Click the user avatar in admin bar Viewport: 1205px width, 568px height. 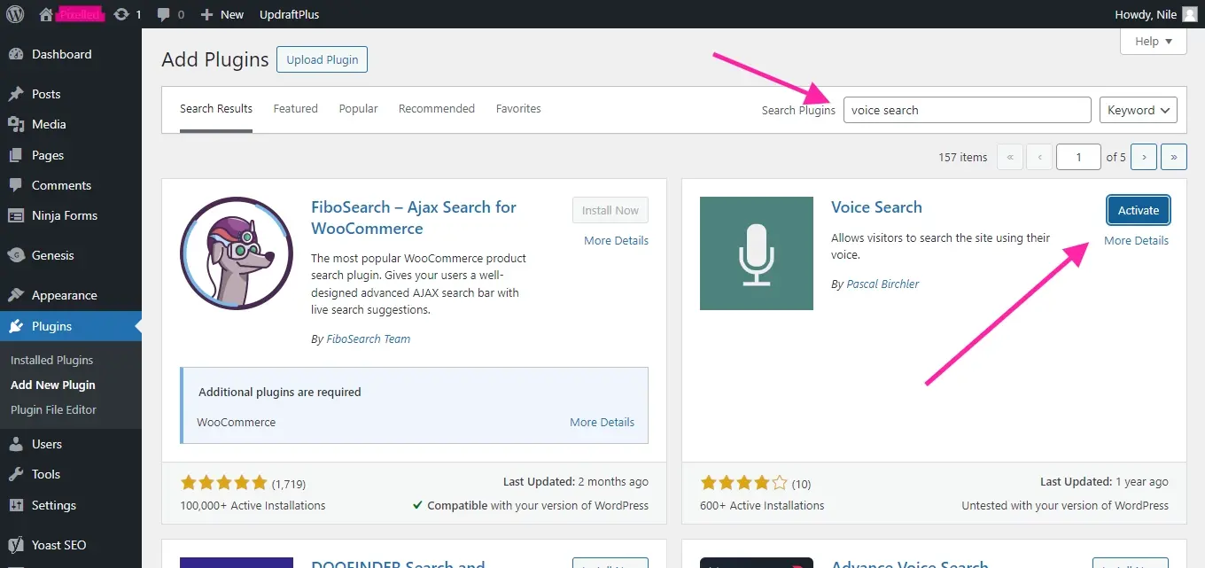(1189, 14)
